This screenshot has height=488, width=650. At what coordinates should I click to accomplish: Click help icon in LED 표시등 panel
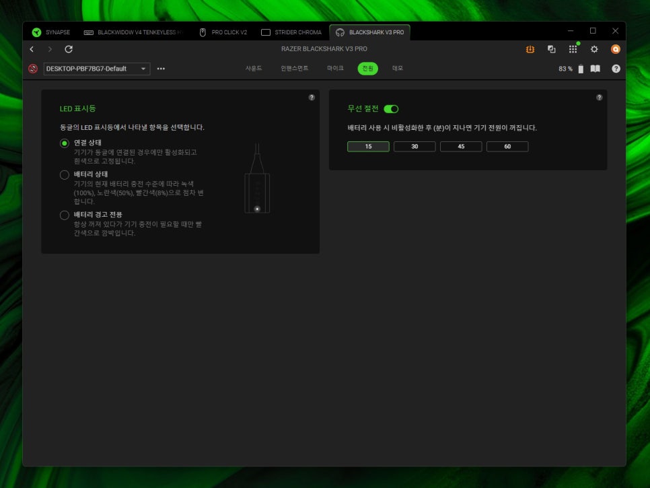coord(312,98)
